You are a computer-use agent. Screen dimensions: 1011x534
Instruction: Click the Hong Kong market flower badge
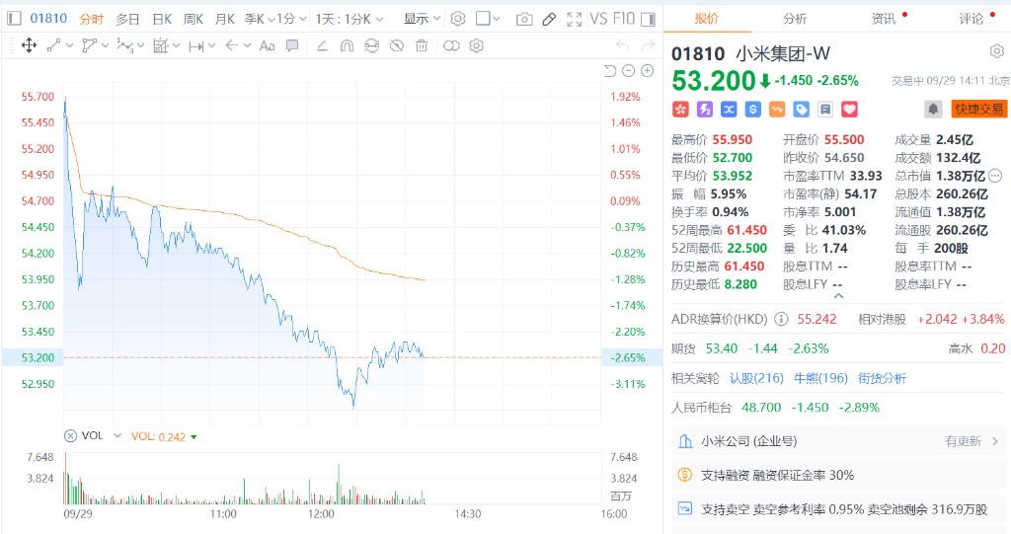680,110
